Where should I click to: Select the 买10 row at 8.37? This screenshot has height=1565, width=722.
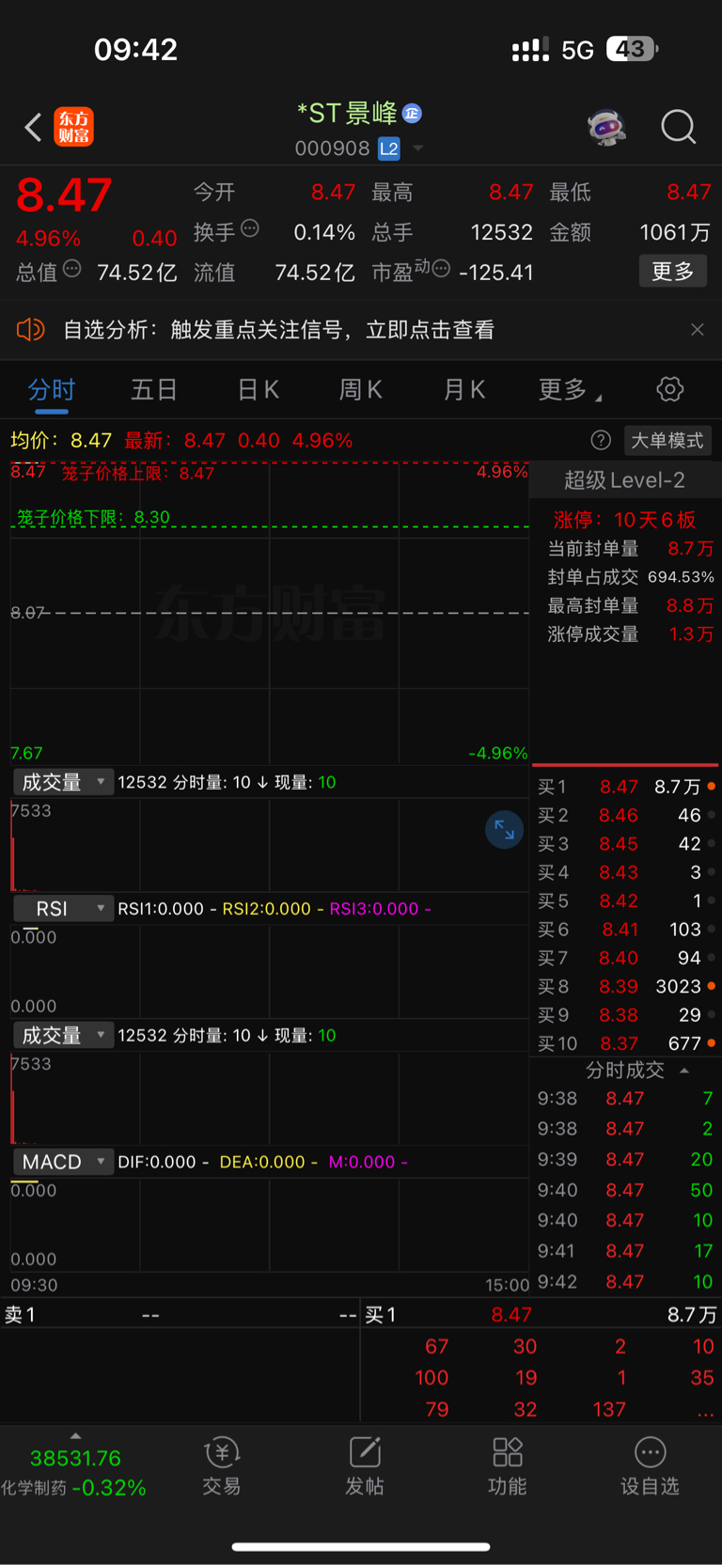pos(626,1043)
